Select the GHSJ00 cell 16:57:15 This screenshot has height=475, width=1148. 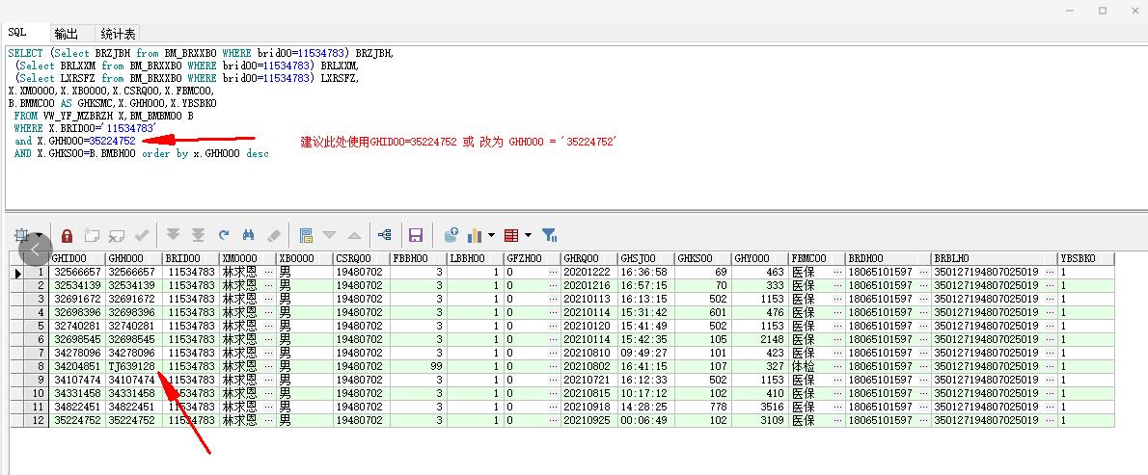tap(646, 286)
